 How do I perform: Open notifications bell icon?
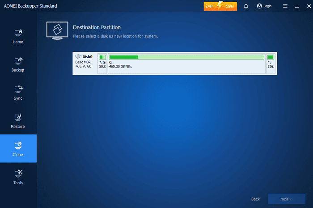point(246,6)
